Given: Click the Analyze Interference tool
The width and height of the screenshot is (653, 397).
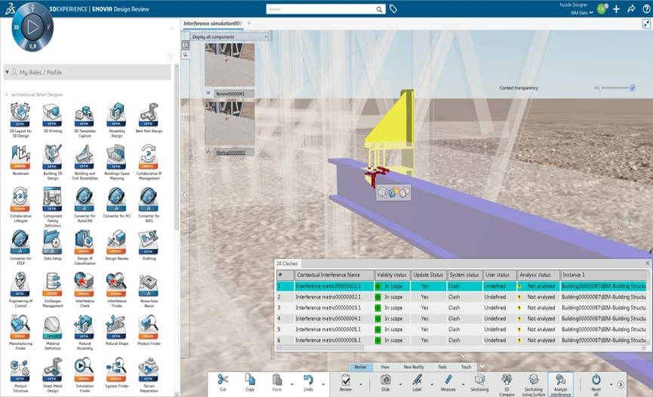Looking at the screenshot, I should [561, 384].
